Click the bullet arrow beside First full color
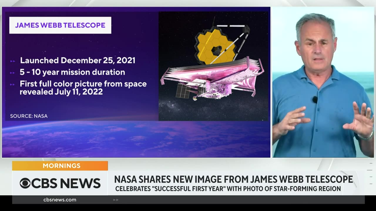The height and width of the screenshot is (211, 376). [x=13, y=84]
